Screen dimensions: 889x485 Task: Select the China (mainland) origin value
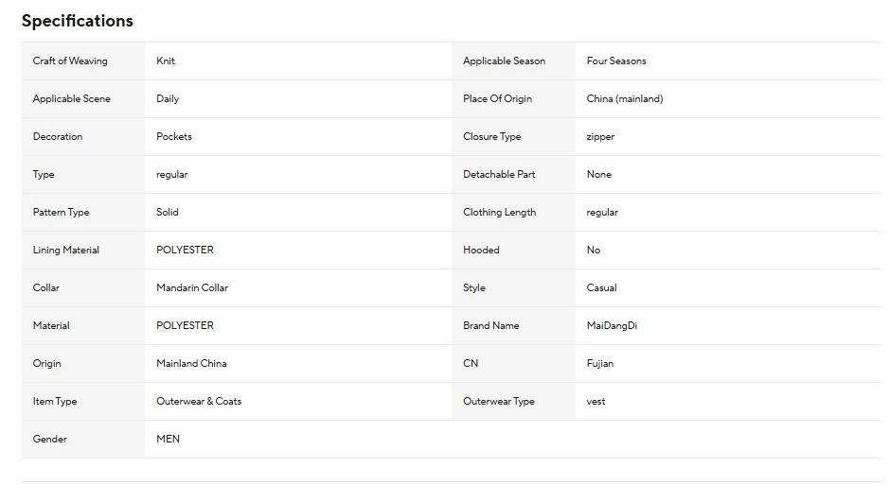tap(625, 98)
